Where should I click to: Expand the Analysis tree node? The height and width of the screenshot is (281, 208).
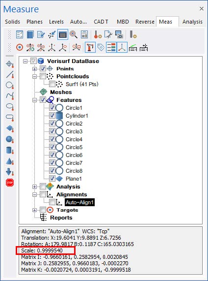(x=34, y=187)
